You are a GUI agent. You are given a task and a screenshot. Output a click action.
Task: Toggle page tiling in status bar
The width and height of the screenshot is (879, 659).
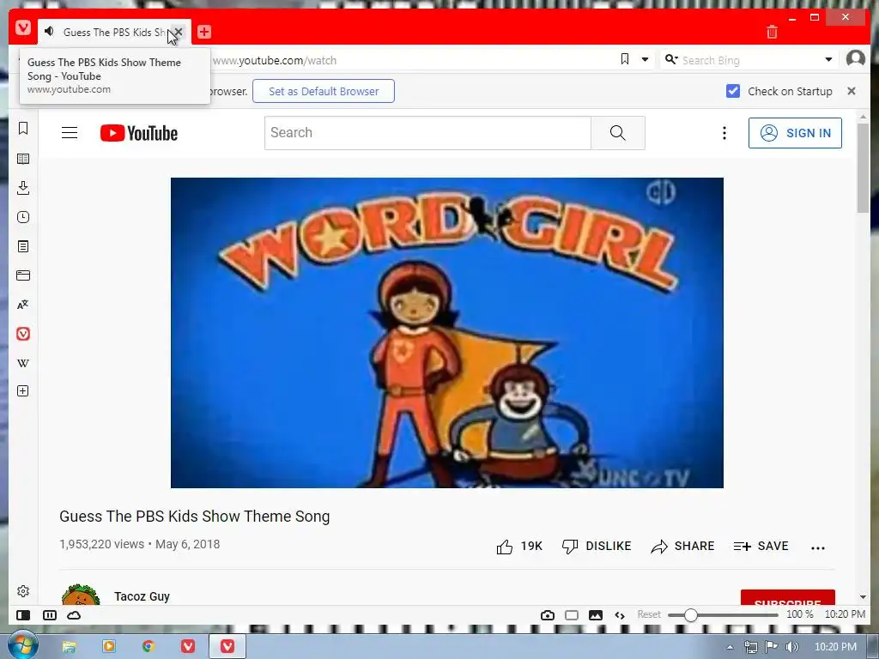pos(571,615)
